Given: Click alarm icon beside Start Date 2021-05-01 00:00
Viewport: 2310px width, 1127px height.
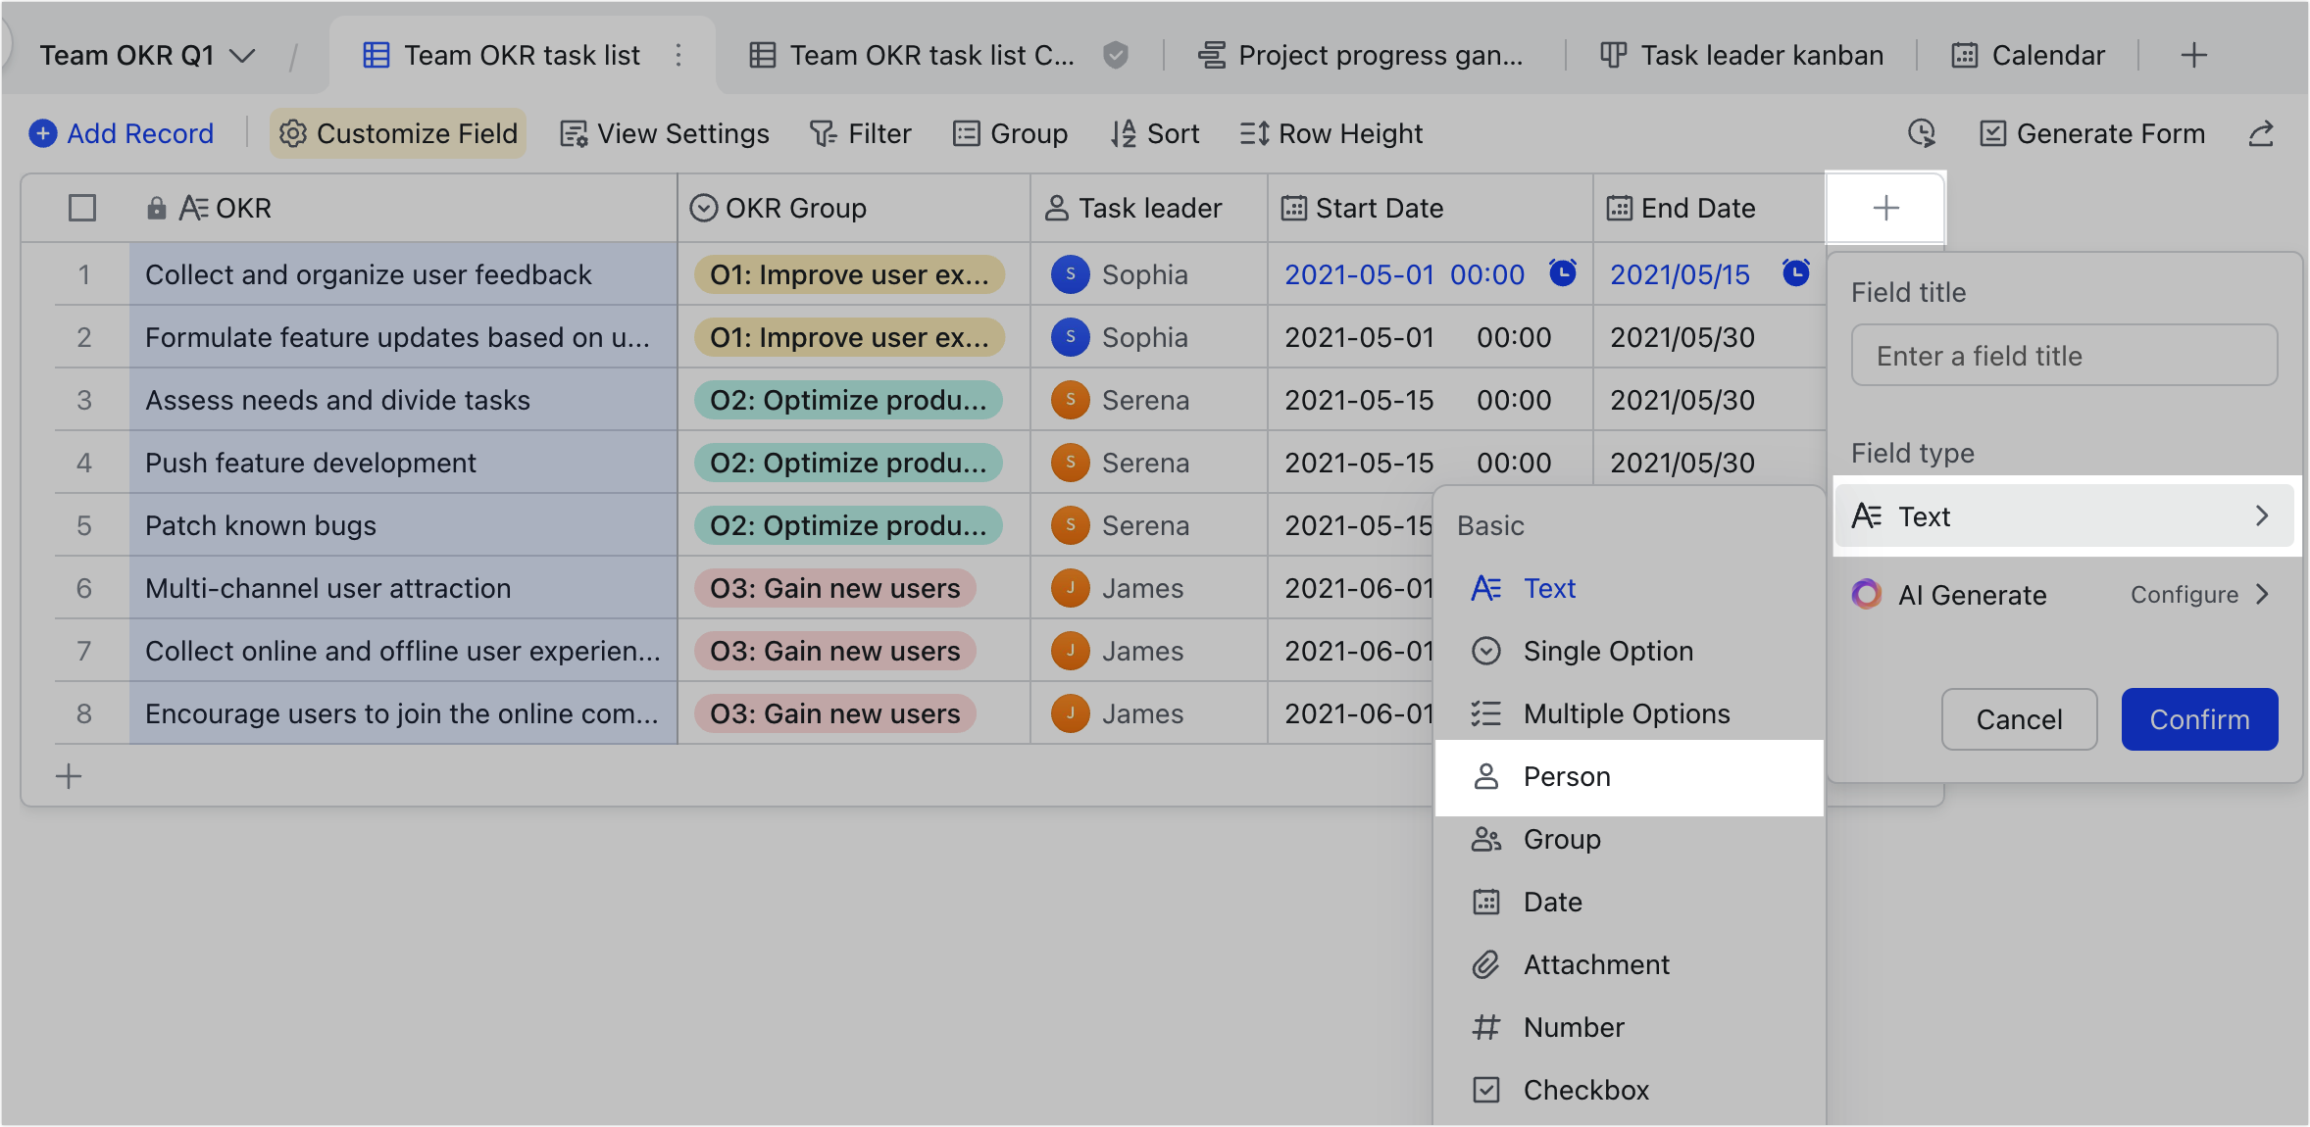Looking at the screenshot, I should click(x=1563, y=272).
